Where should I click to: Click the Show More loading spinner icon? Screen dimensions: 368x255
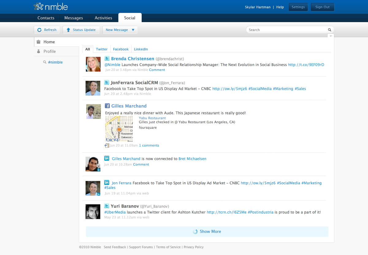pos(195,232)
